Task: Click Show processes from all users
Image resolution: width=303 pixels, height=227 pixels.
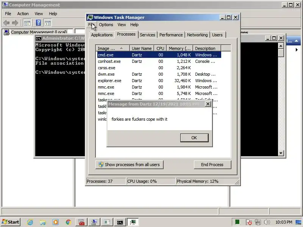Action: (x=129, y=165)
